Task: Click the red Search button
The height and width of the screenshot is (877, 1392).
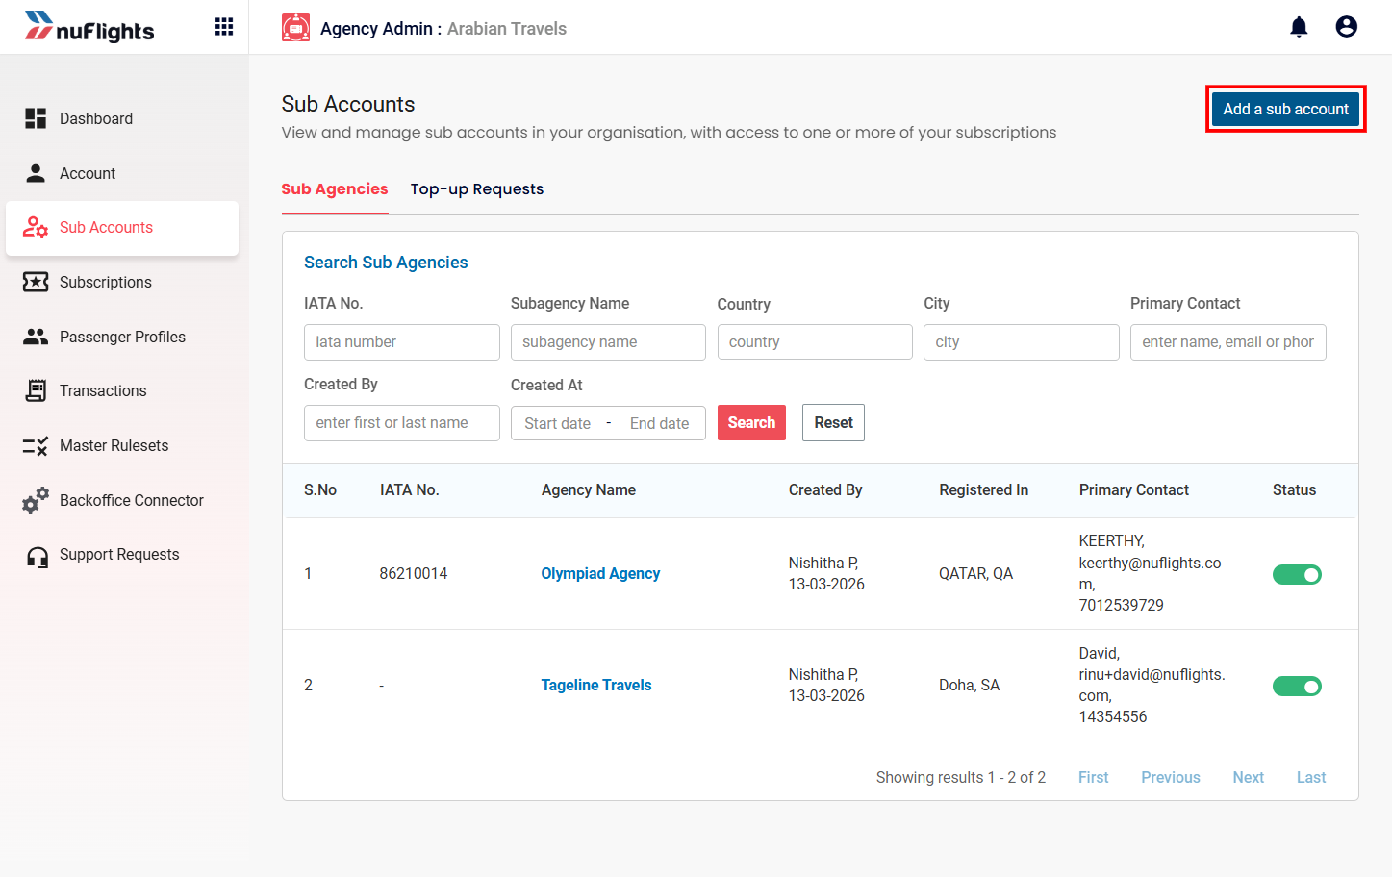Action: (x=751, y=423)
